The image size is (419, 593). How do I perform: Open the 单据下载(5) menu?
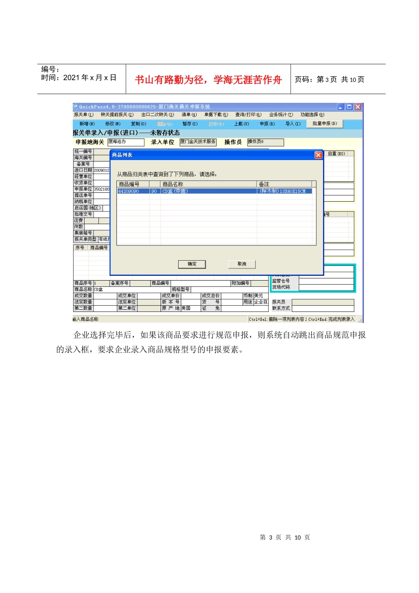point(216,115)
